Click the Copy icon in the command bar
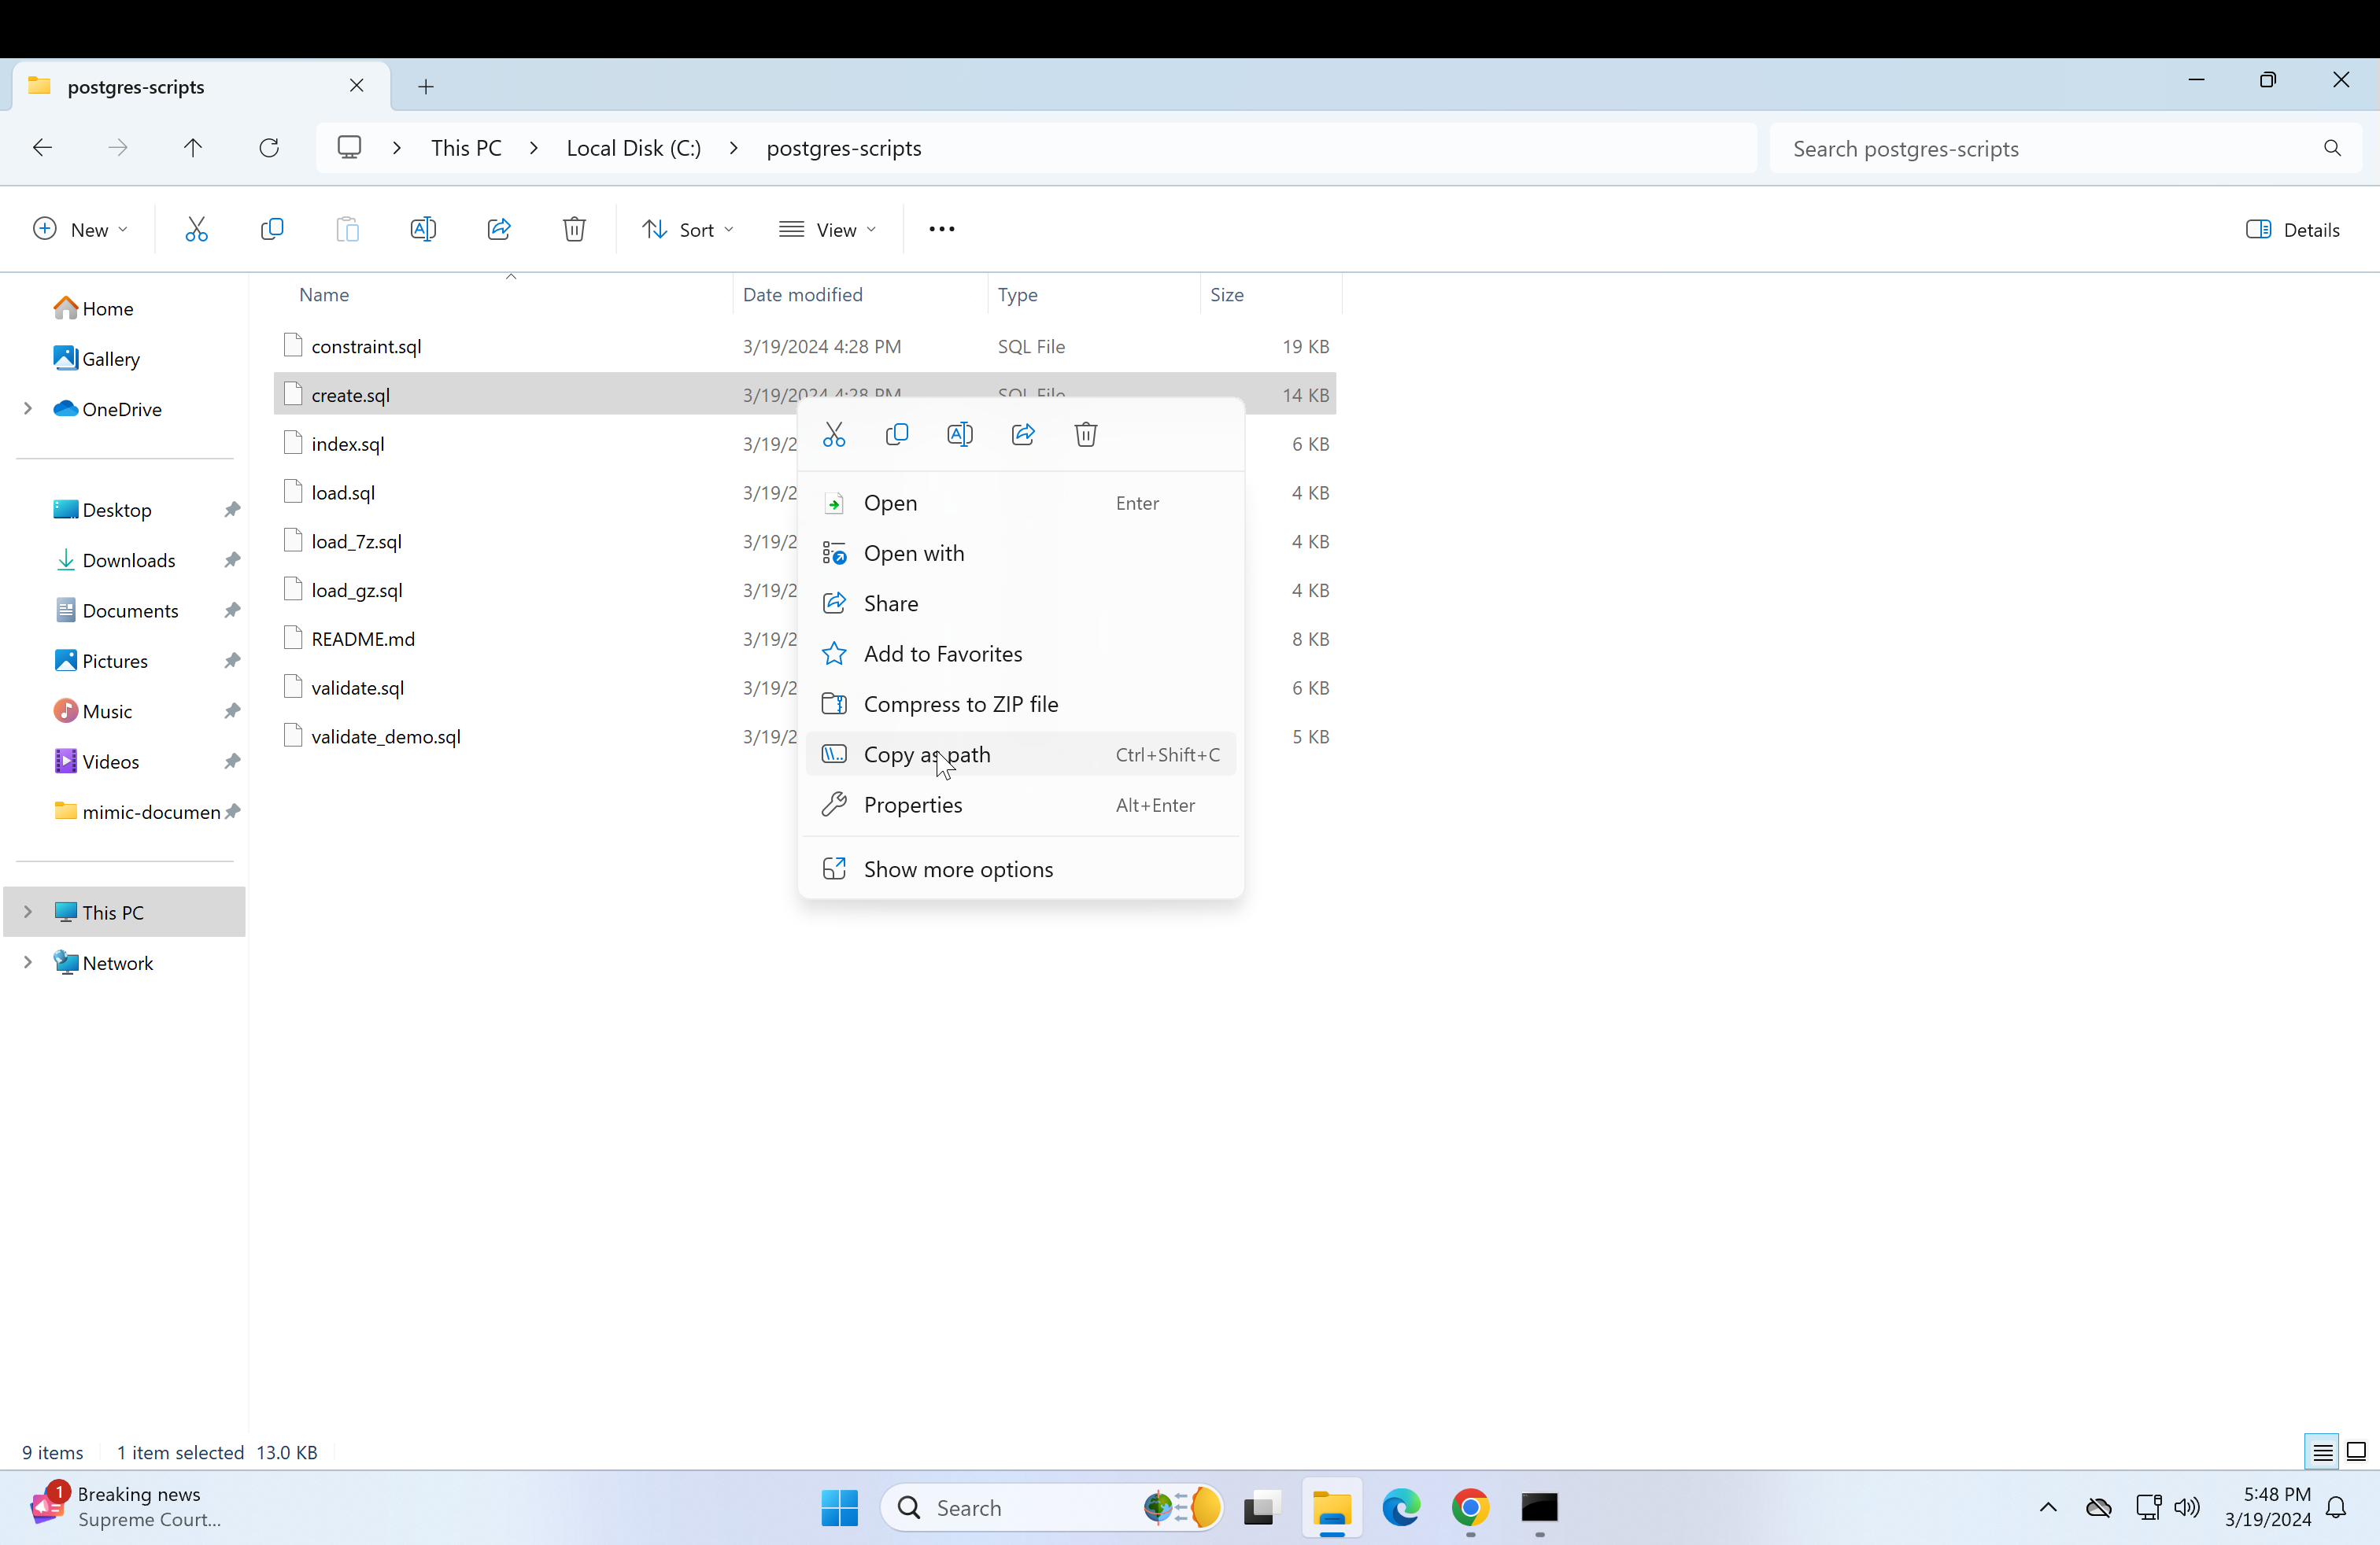2380x1545 pixels. (x=272, y=230)
